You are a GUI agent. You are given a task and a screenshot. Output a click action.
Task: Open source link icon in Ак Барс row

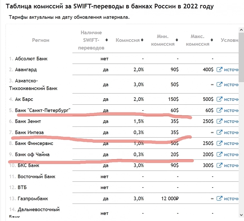[220, 99]
